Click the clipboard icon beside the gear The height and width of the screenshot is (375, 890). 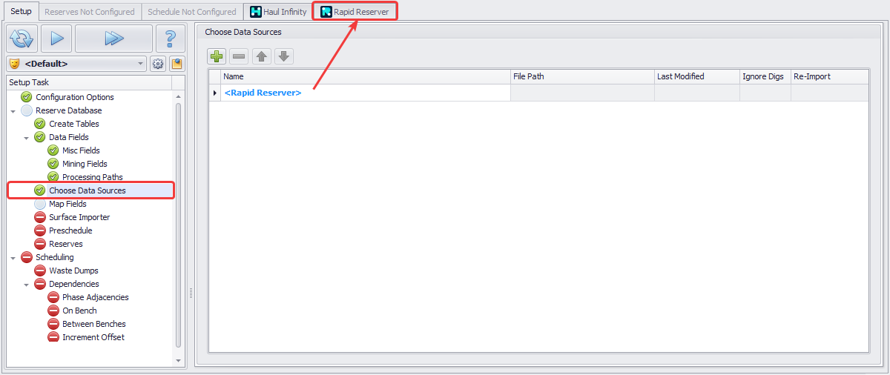(x=177, y=64)
